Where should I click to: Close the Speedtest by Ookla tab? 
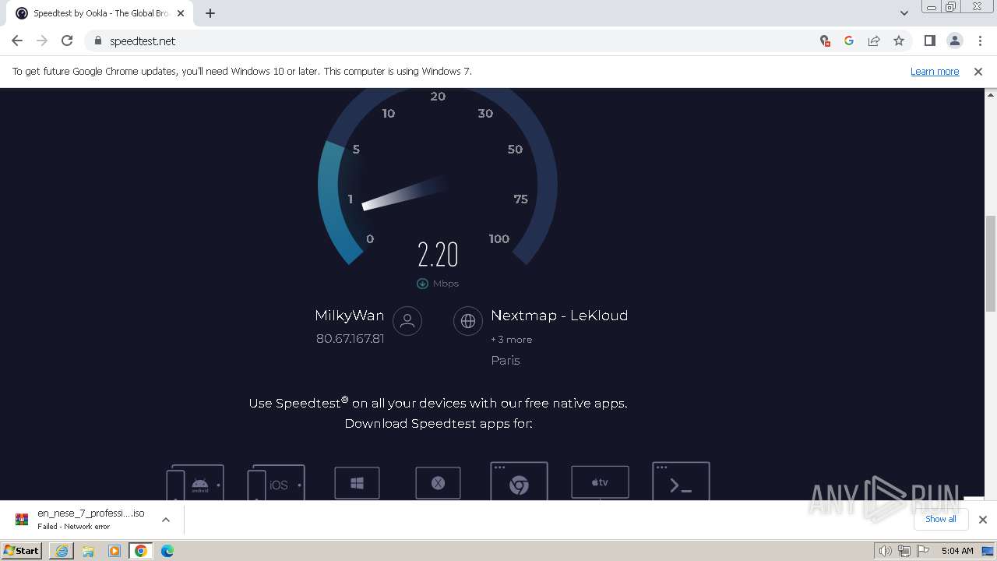coord(181,13)
